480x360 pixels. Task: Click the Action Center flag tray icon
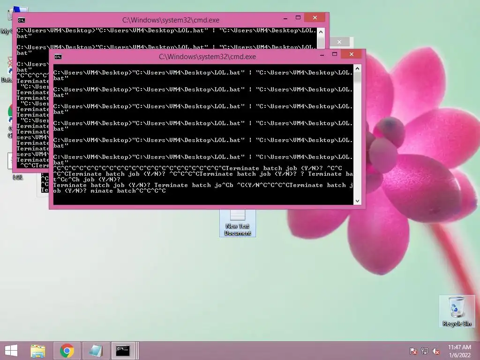click(x=413, y=351)
